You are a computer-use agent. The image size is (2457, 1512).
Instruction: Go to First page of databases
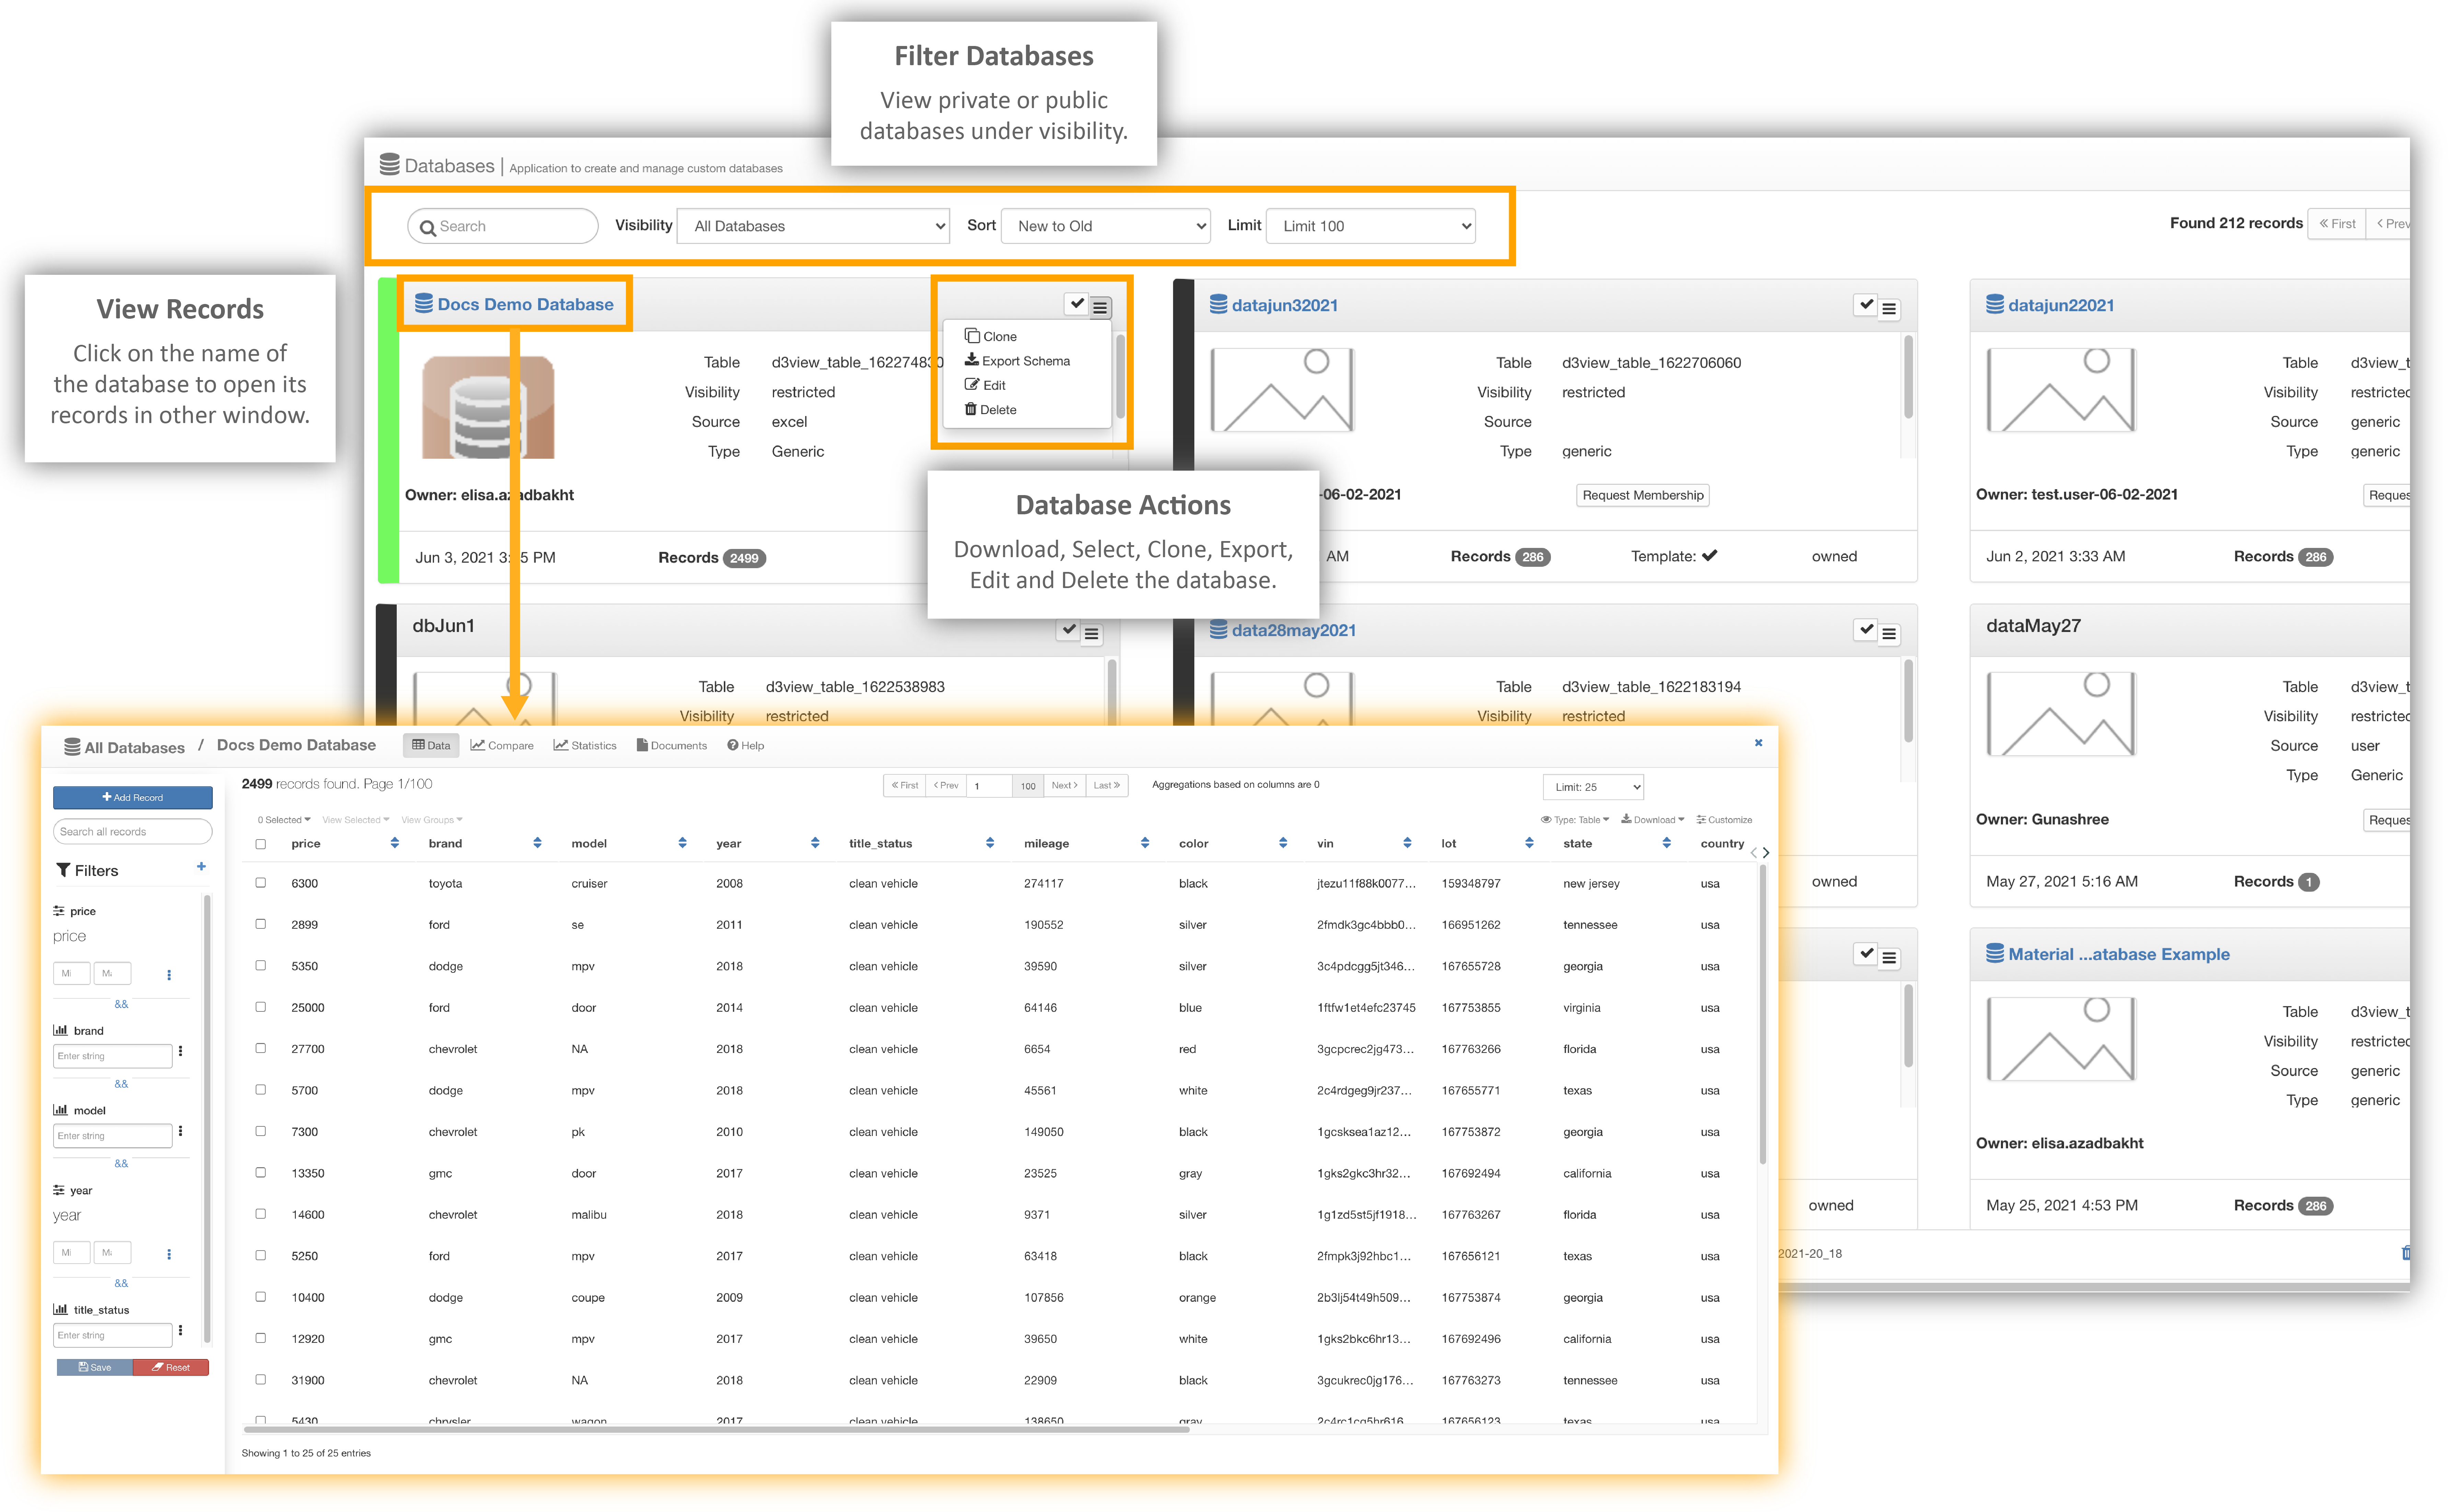(x=2337, y=224)
